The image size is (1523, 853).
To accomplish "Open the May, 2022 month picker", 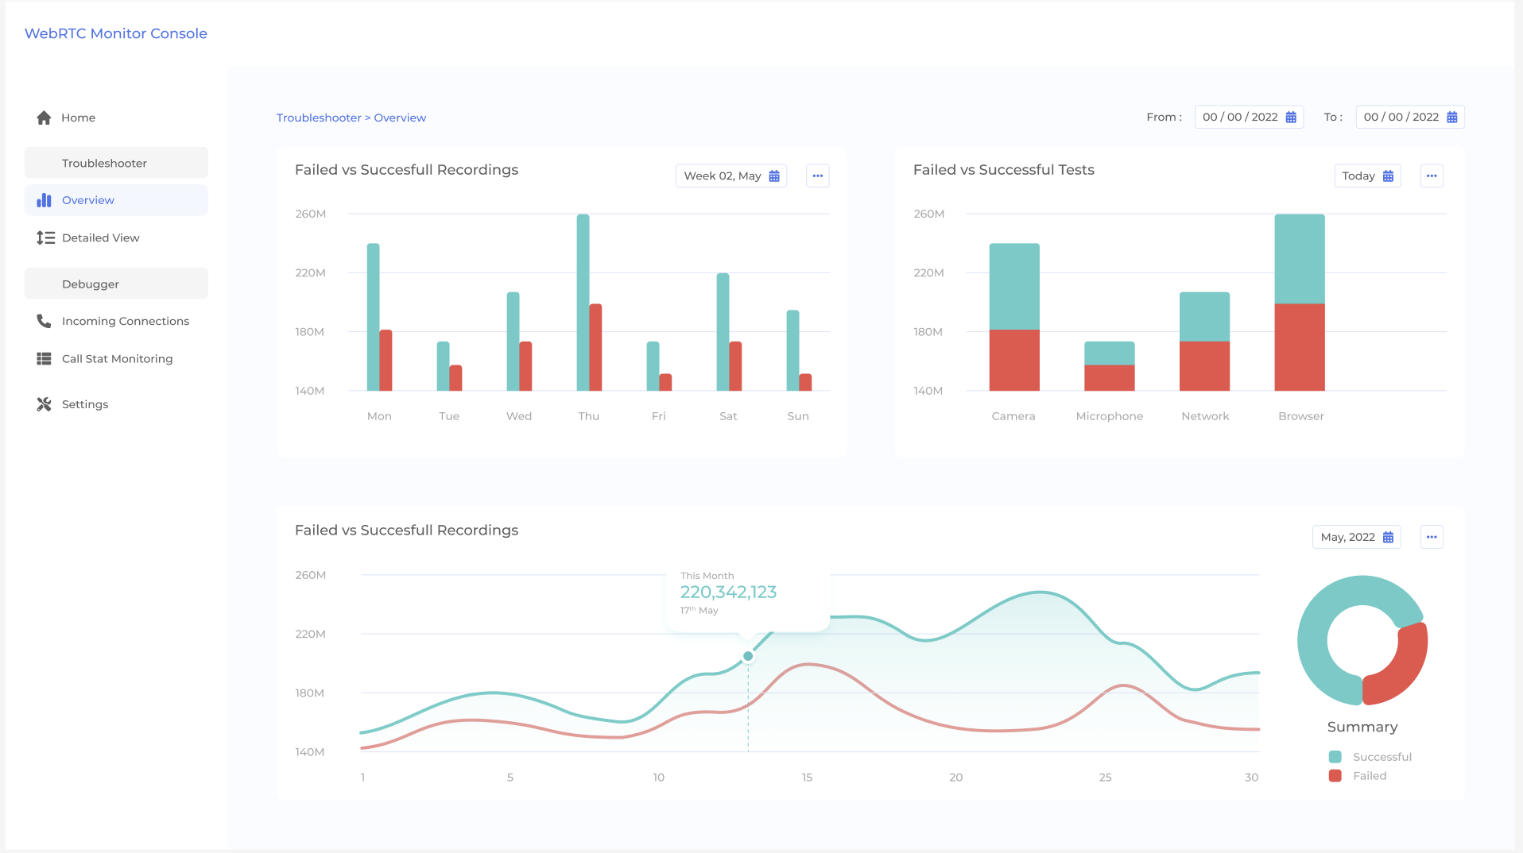I will (x=1355, y=537).
